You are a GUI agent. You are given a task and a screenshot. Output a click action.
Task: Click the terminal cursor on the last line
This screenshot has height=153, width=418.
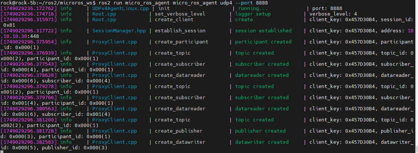(2, 151)
